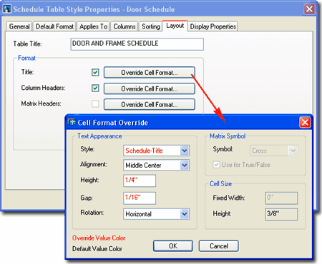Open the Alignment dropdown showing Middle Center
This screenshot has width=322, height=264.
tap(156, 165)
